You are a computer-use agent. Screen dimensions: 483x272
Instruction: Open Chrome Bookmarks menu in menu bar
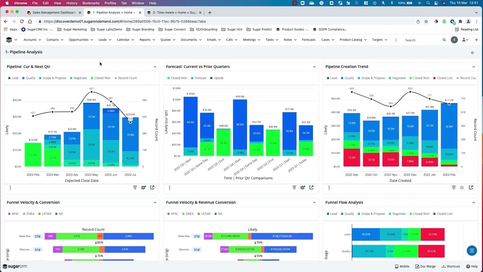coord(91,3)
